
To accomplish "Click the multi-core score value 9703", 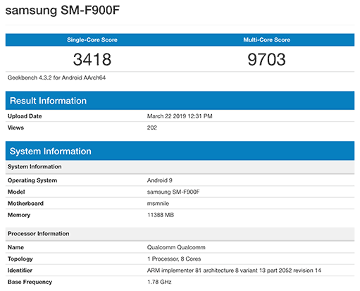I will click(x=267, y=59).
